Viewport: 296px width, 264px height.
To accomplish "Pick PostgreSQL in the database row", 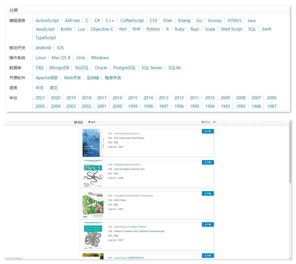I will [124, 68].
